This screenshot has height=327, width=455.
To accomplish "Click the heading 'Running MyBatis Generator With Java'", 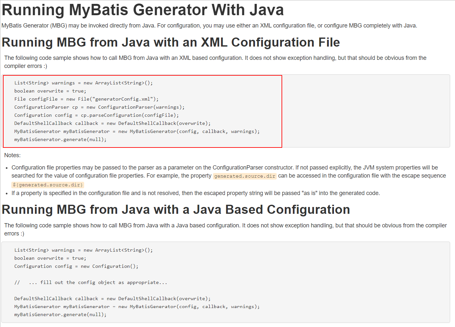I will point(143,10).
